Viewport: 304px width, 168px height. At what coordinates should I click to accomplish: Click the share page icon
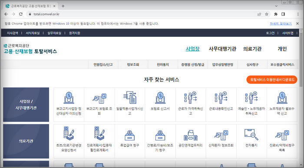tap(259, 14)
